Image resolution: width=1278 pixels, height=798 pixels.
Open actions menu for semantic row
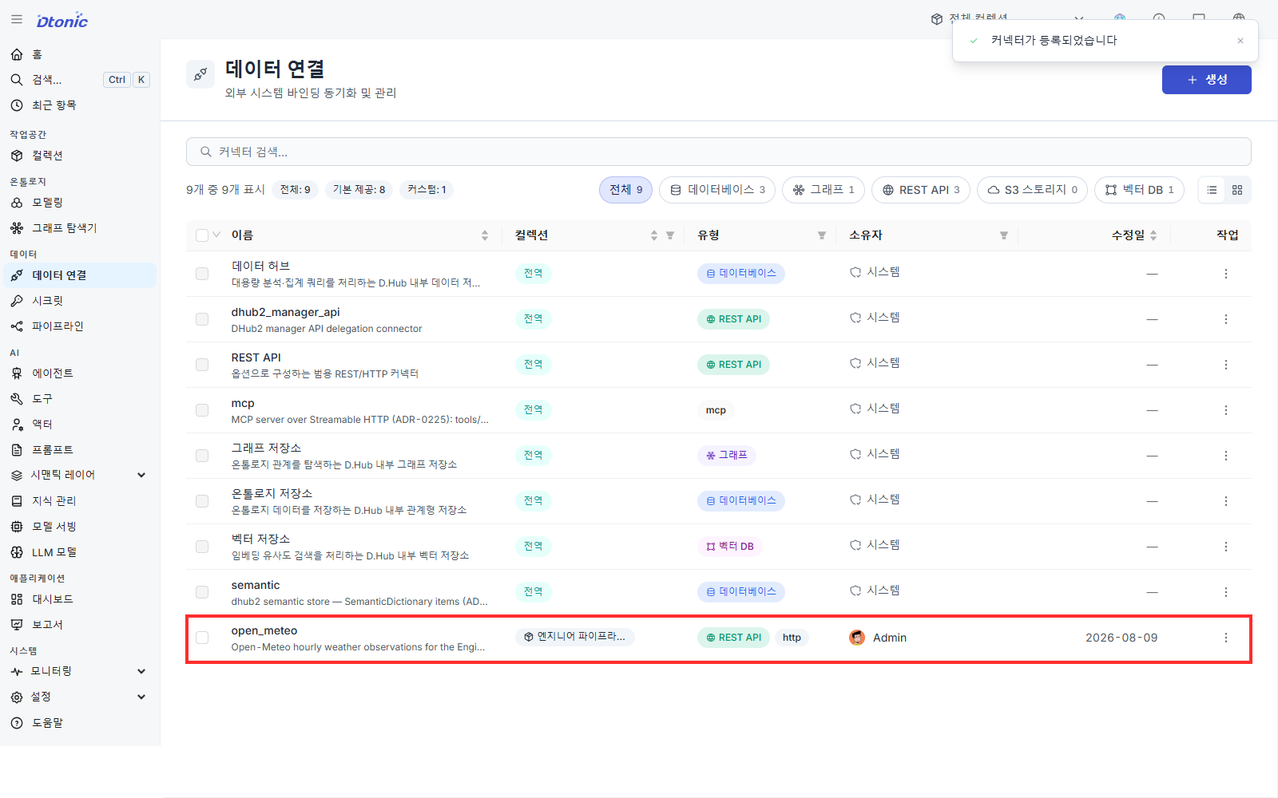click(x=1226, y=592)
